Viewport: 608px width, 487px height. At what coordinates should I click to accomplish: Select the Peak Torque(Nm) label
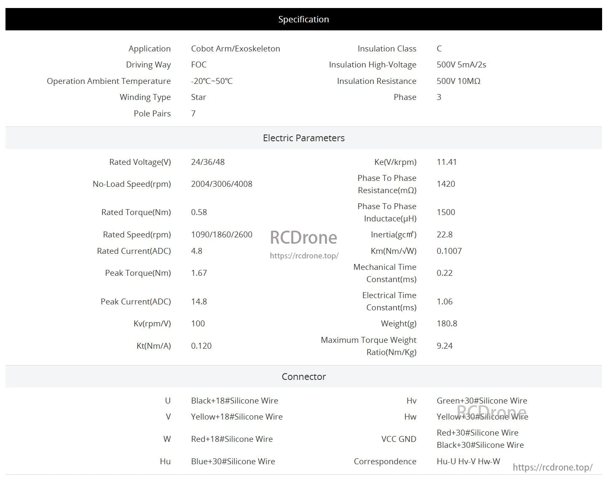click(x=138, y=273)
